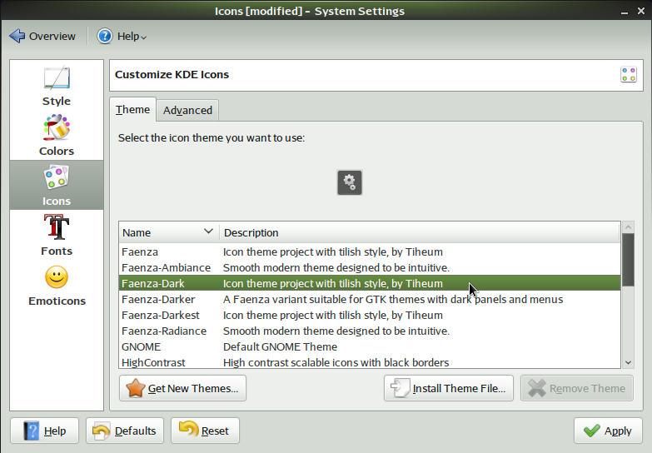Screen dimensions: 652x453
Task: Click the icons module logo in header
Action: (x=629, y=75)
